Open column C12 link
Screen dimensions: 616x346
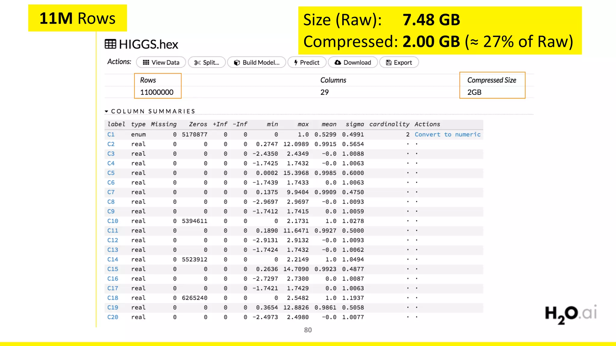[x=113, y=240]
